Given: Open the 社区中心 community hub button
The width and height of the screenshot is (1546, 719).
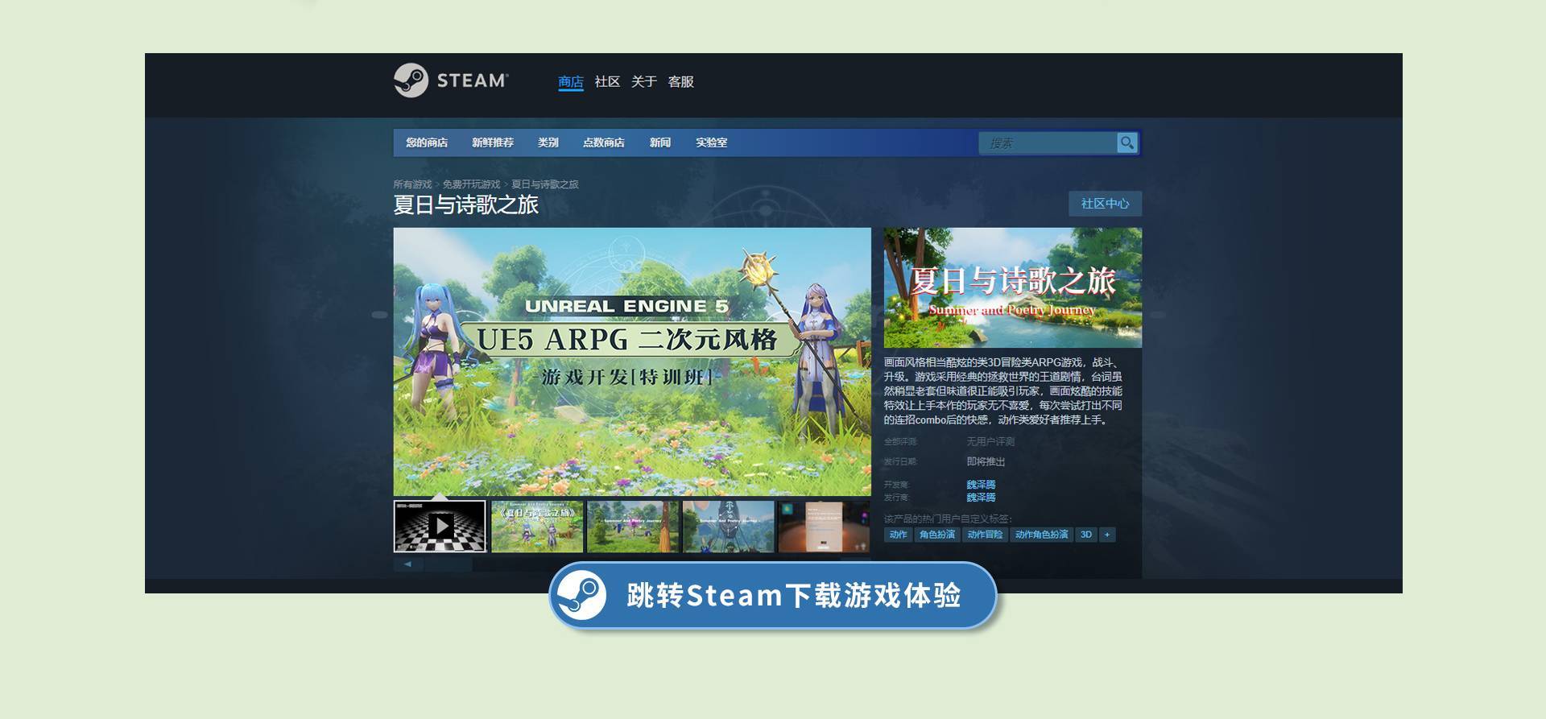Looking at the screenshot, I should coord(1106,204).
